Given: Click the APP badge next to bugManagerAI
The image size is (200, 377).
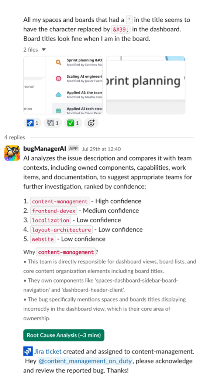Looking at the screenshot, I should (x=73, y=149).
